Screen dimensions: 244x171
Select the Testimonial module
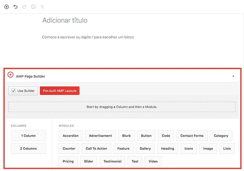[112, 161]
